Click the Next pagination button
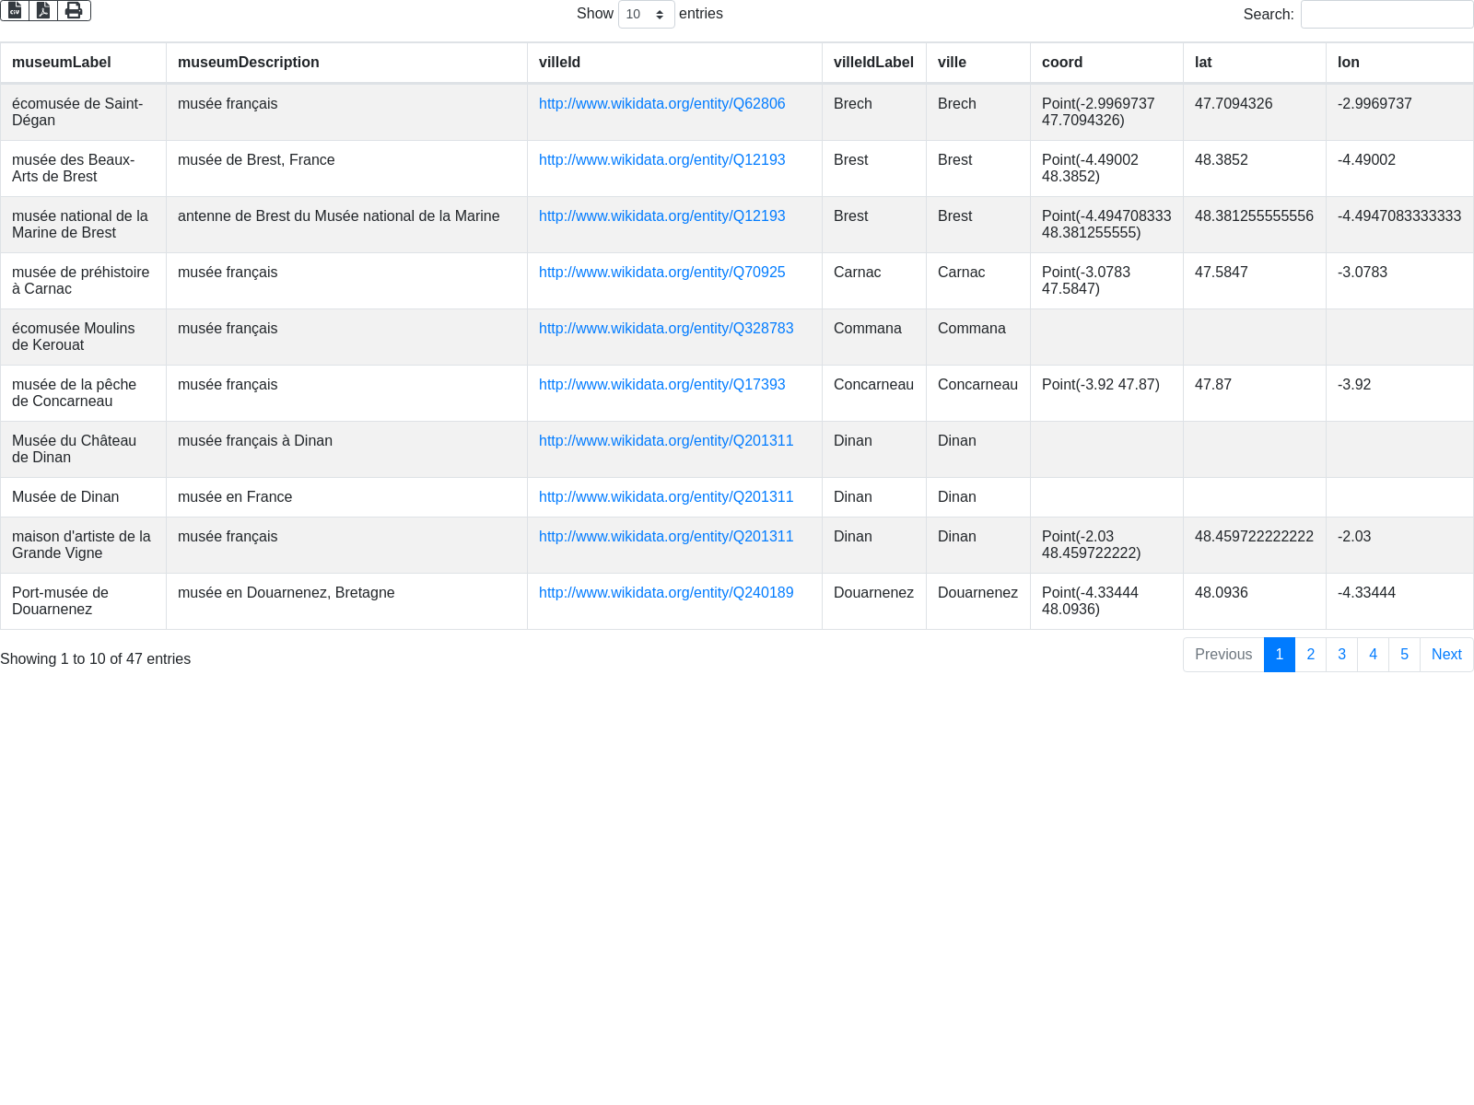 point(1445,655)
